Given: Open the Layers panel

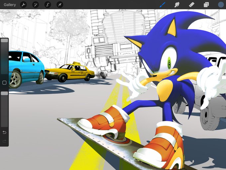Looking at the screenshot, I should (206, 5).
